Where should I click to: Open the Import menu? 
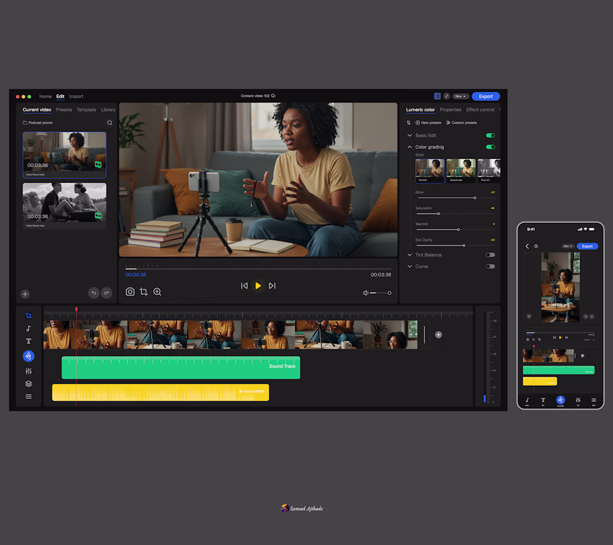point(76,96)
